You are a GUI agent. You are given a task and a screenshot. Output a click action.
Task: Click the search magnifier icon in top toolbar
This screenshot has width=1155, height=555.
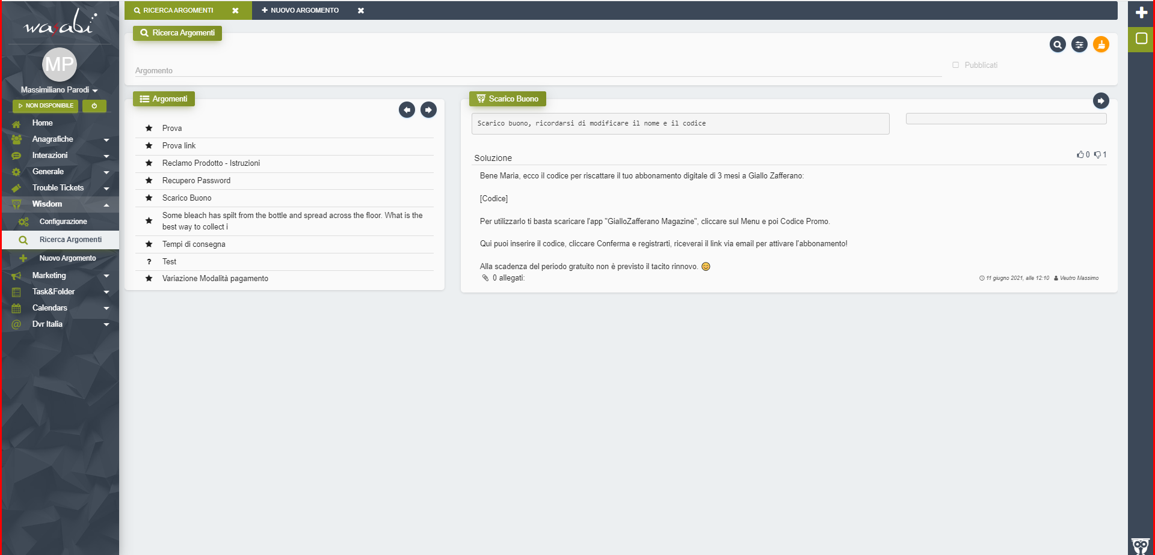pyautogui.click(x=1058, y=44)
